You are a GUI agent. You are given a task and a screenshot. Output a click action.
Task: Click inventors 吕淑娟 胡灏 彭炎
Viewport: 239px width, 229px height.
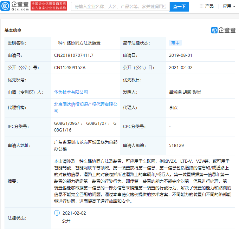[x=185, y=92]
